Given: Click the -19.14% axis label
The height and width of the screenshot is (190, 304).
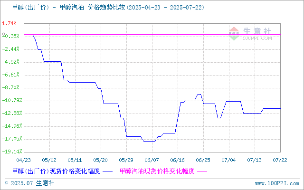Looking at the screenshot, I should 12,152.
